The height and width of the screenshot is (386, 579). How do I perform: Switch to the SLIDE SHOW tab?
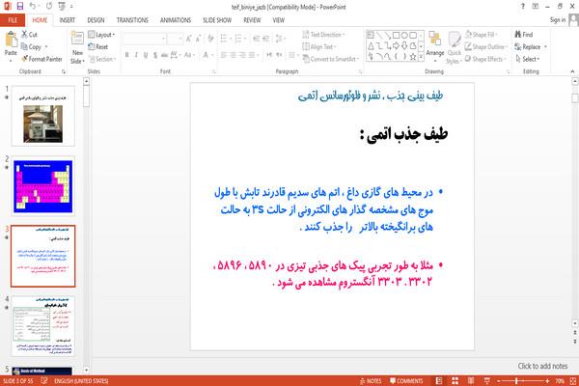pos(217,20)
